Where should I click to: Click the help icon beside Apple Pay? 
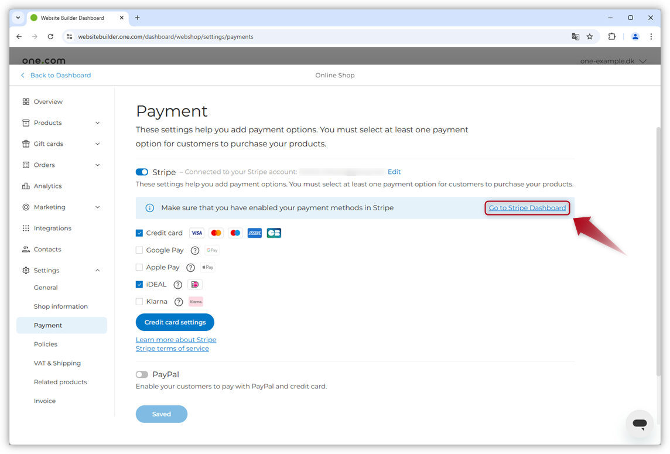(x=190, y=268)
